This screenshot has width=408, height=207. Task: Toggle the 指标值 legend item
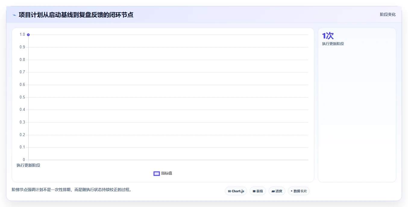[163, 173]
